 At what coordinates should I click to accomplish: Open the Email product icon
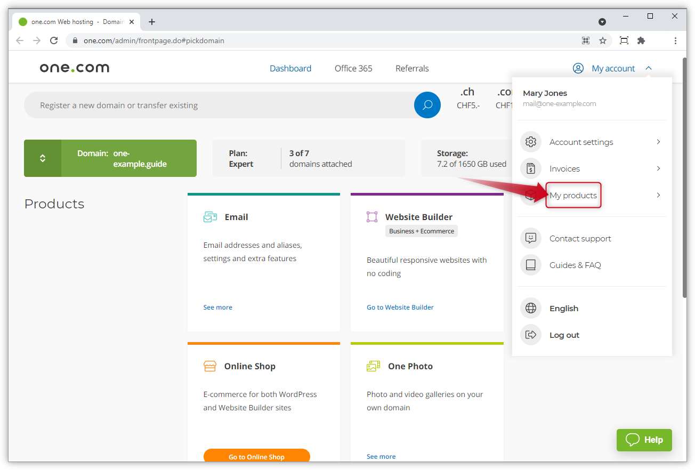tap(209, 216)
